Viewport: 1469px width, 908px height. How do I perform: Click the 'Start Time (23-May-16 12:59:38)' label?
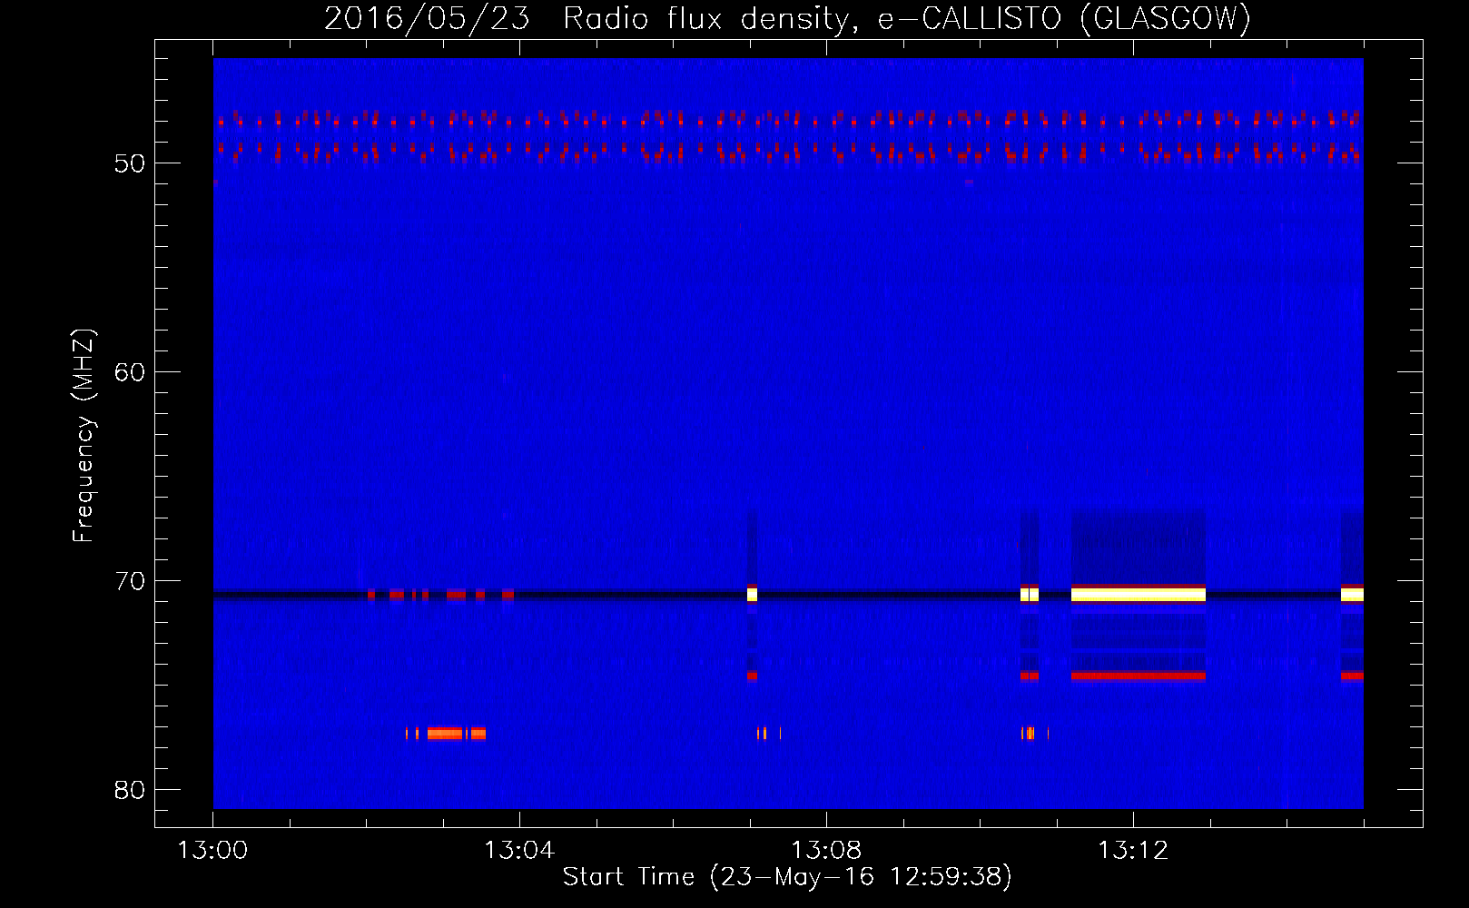(787, 876)
